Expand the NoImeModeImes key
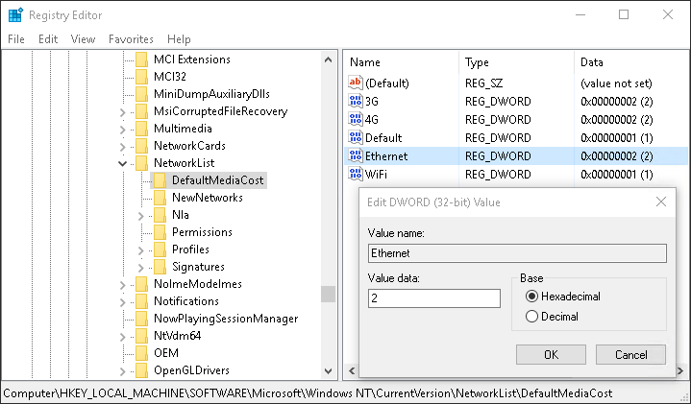 [x=122, y=285]
